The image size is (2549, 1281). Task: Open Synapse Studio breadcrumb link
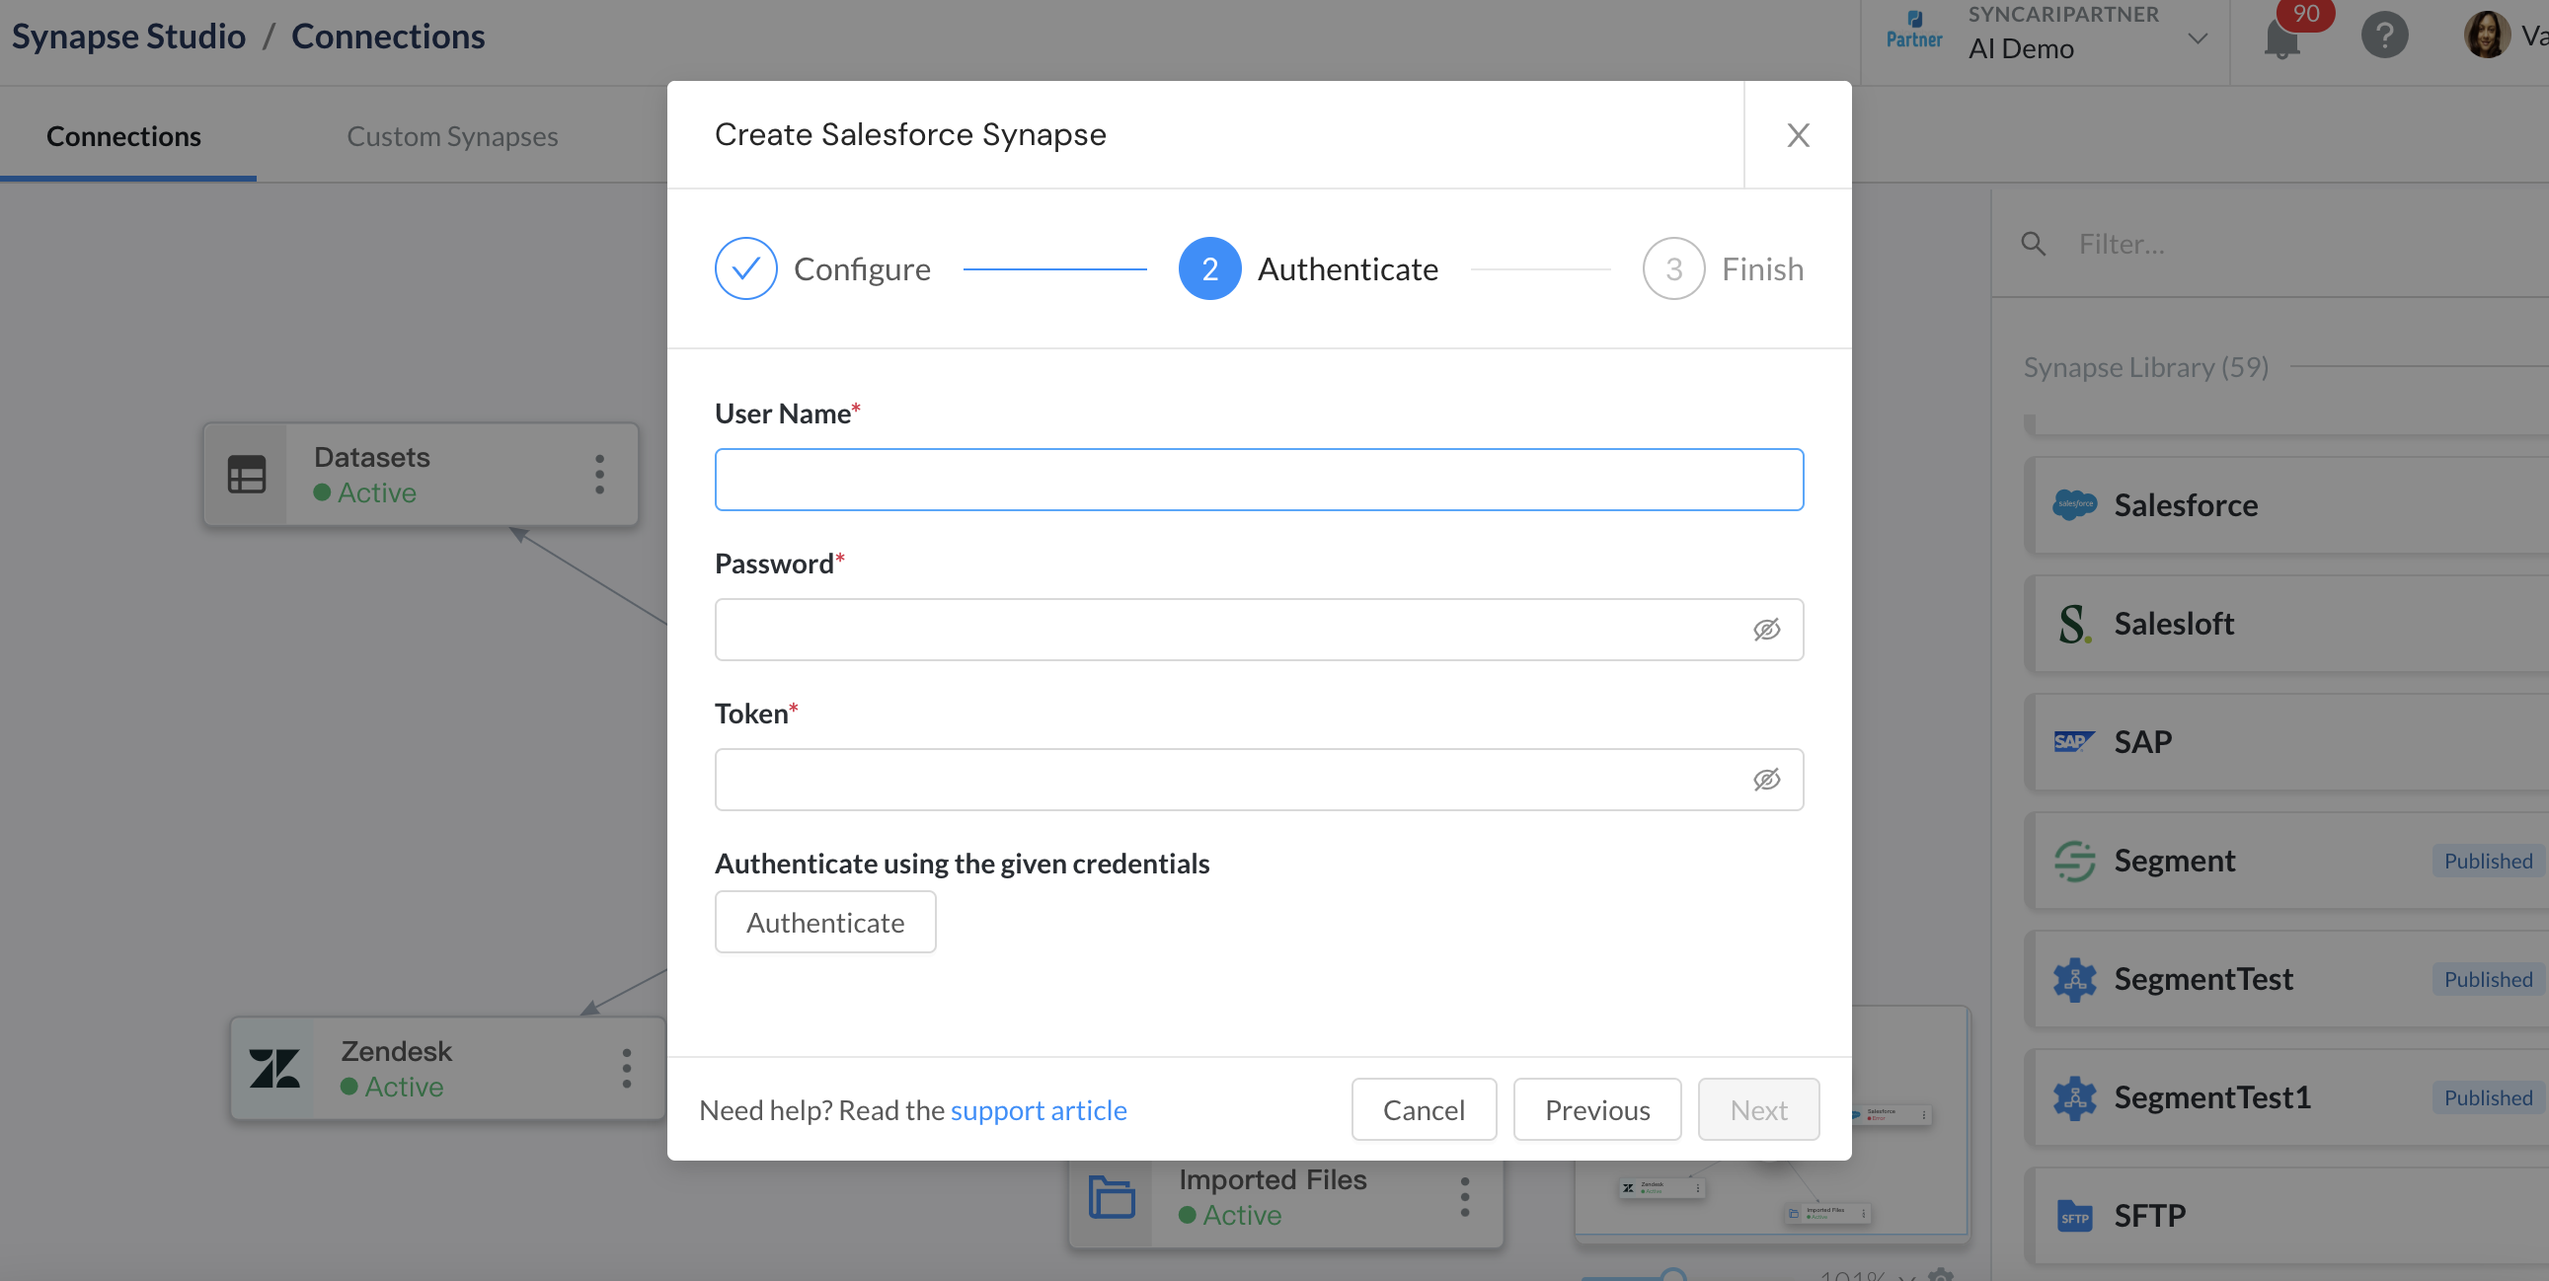[128, 36]
